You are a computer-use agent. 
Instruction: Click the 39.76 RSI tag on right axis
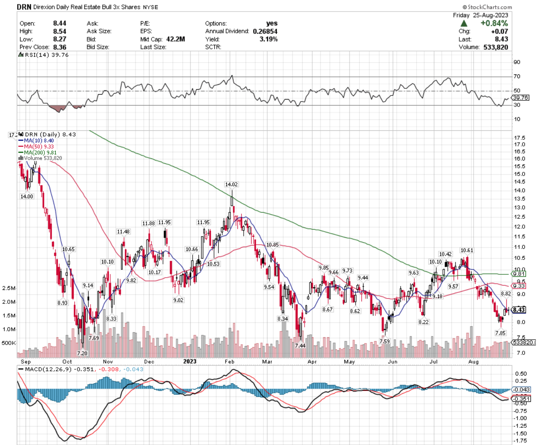click(x=520, y=98)
